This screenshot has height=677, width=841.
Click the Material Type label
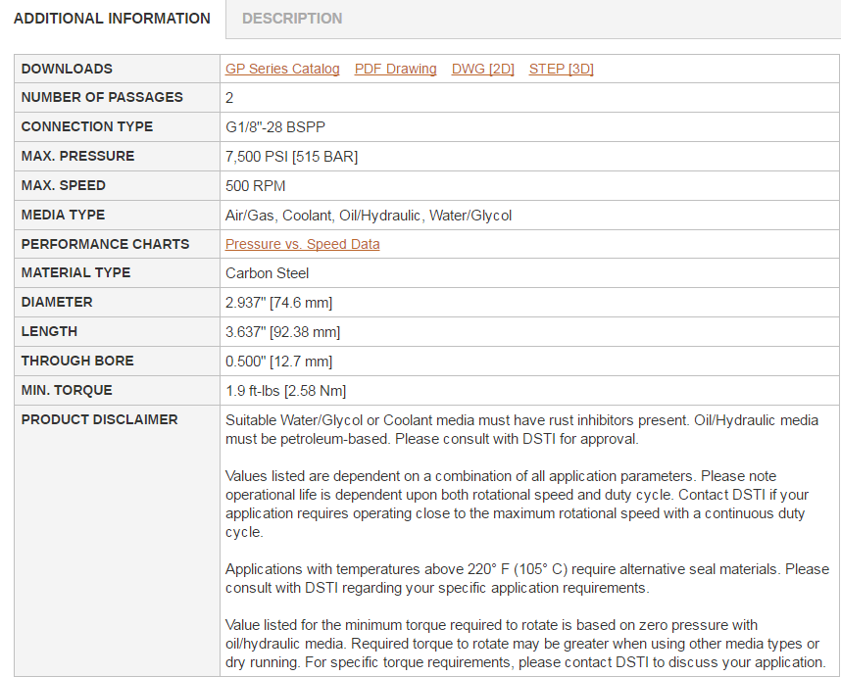coord(75,272)
